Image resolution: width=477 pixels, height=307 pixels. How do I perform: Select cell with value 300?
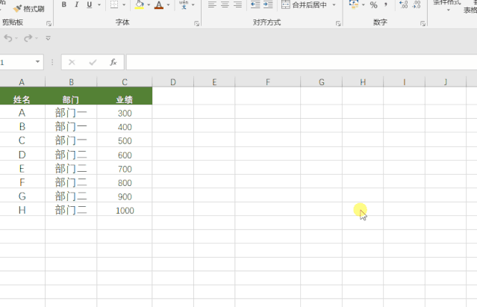(x=125, y=112)
